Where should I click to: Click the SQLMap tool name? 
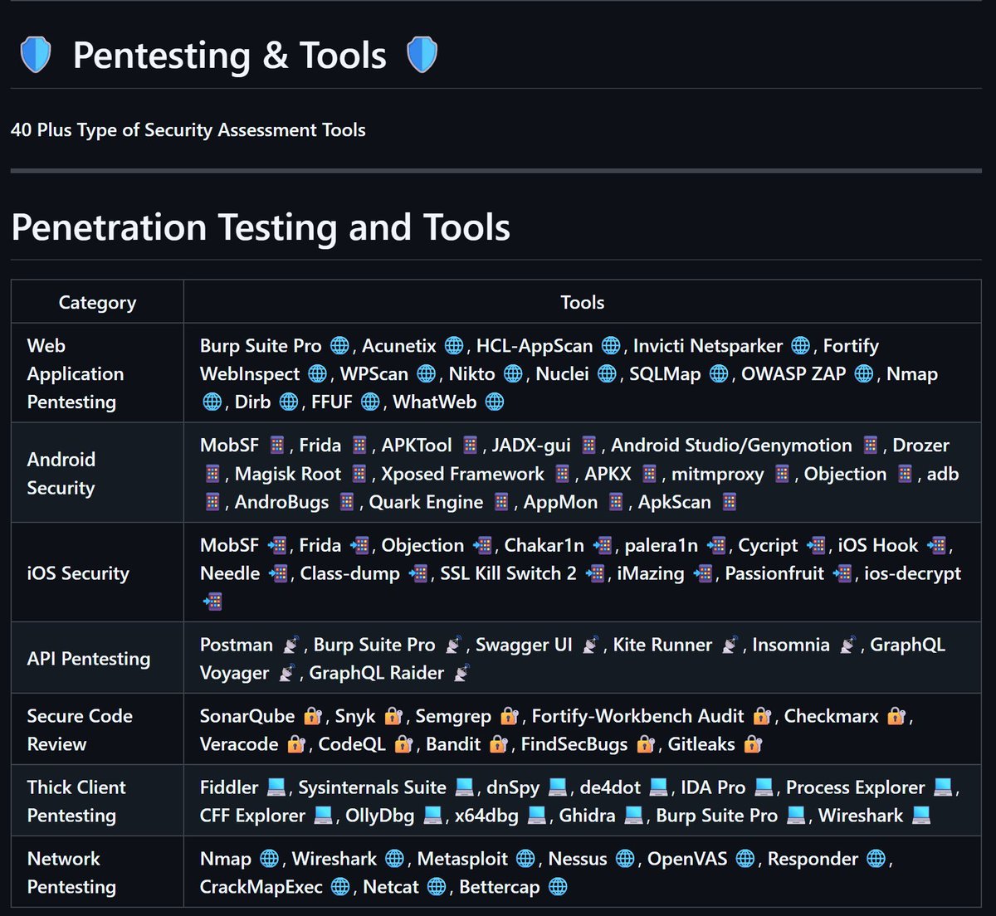(665, 374)
